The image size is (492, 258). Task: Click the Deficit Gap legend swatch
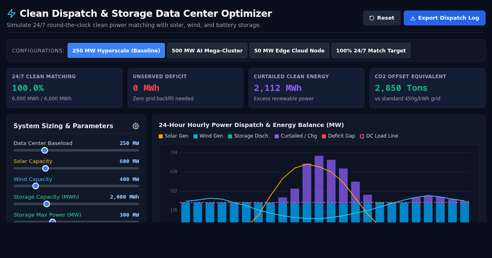[324, 136]
